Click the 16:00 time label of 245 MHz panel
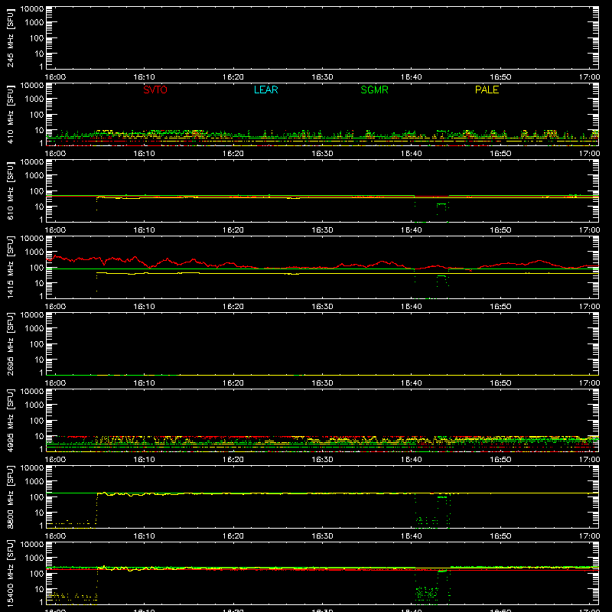This screenshot has width=612, height=612. click(55, 77)
